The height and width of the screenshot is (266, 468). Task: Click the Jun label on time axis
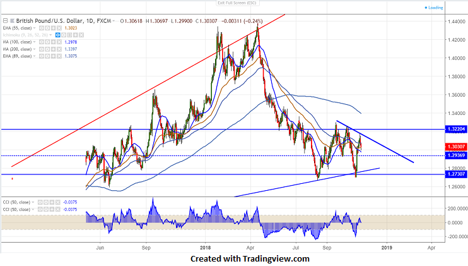point(100,248)
